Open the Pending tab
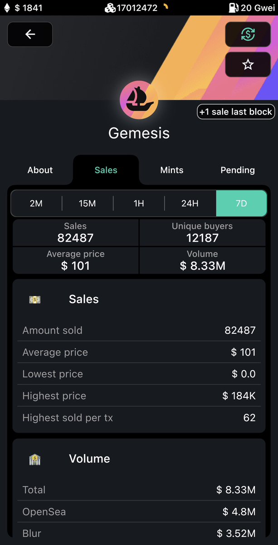278x545 pixels. tap(238, 170)
